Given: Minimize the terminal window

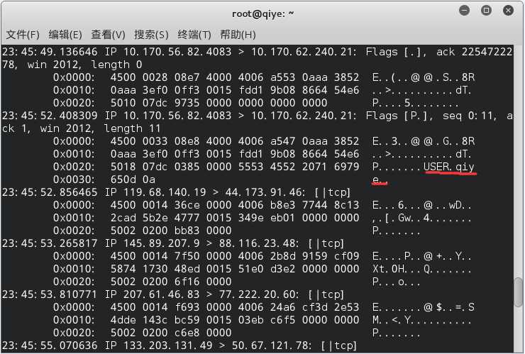Looking at the screenshot, I should [464, 11].
